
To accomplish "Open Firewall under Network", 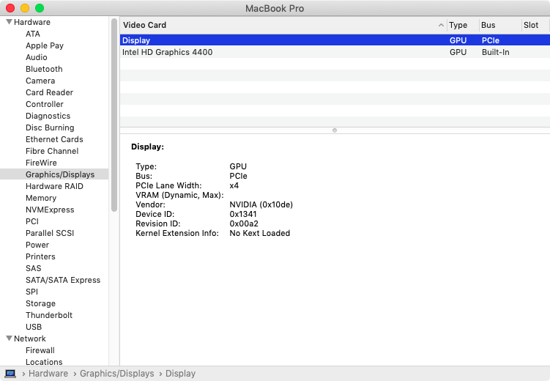I will point(40,350).
